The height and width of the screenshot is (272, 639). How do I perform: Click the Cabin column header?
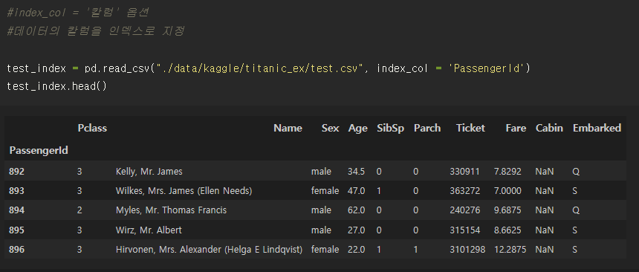(549, 128)
